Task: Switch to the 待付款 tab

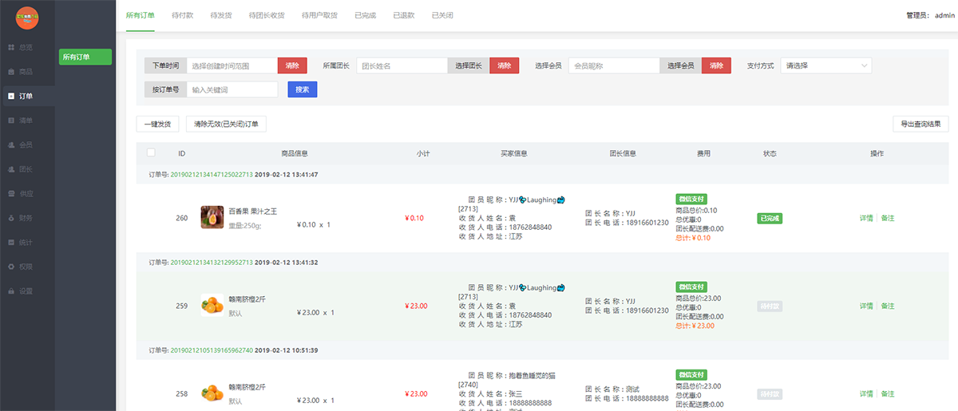Action: [184, 15]
